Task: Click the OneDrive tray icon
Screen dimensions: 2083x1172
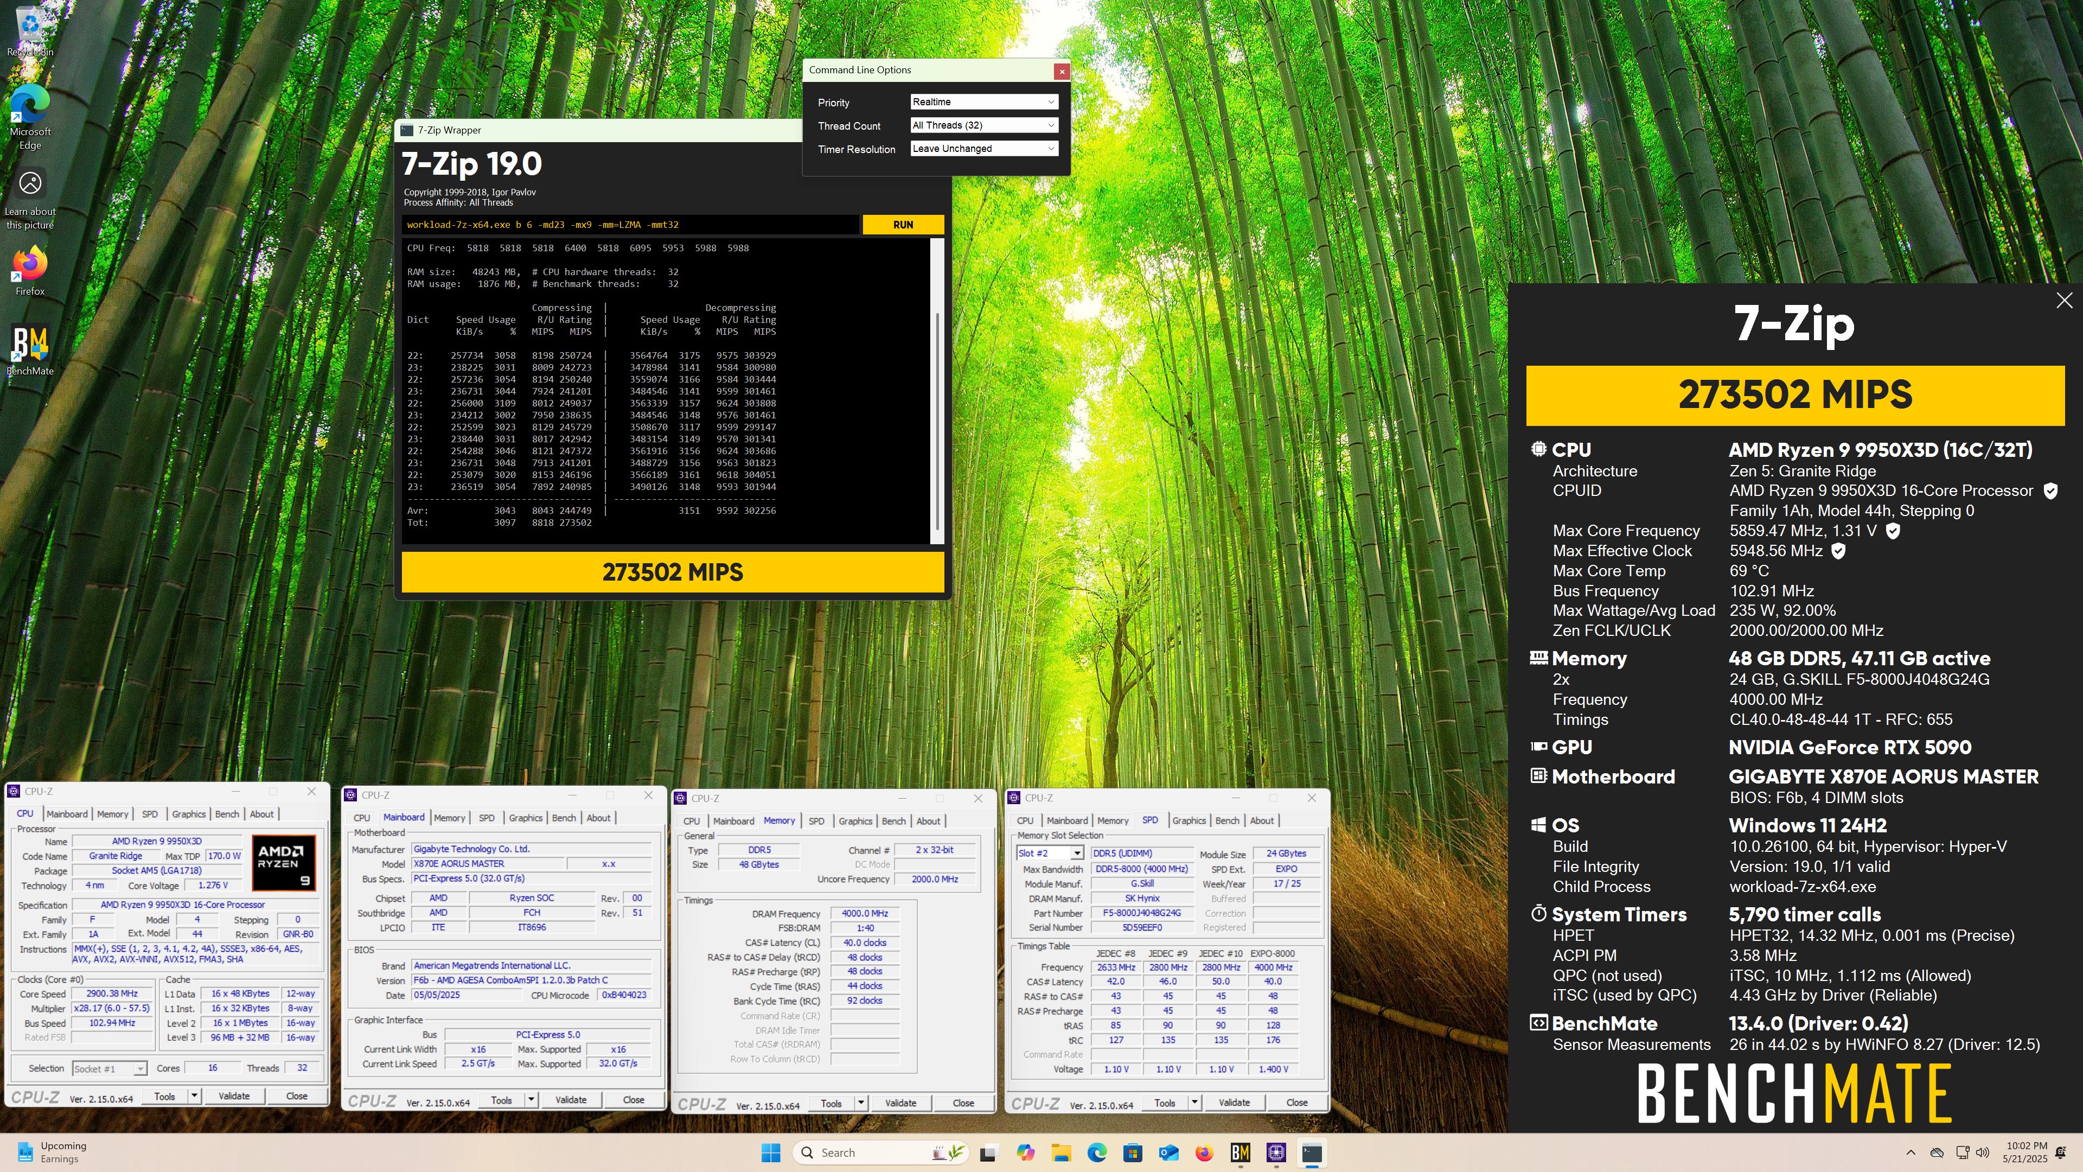Action: 1937,1152
